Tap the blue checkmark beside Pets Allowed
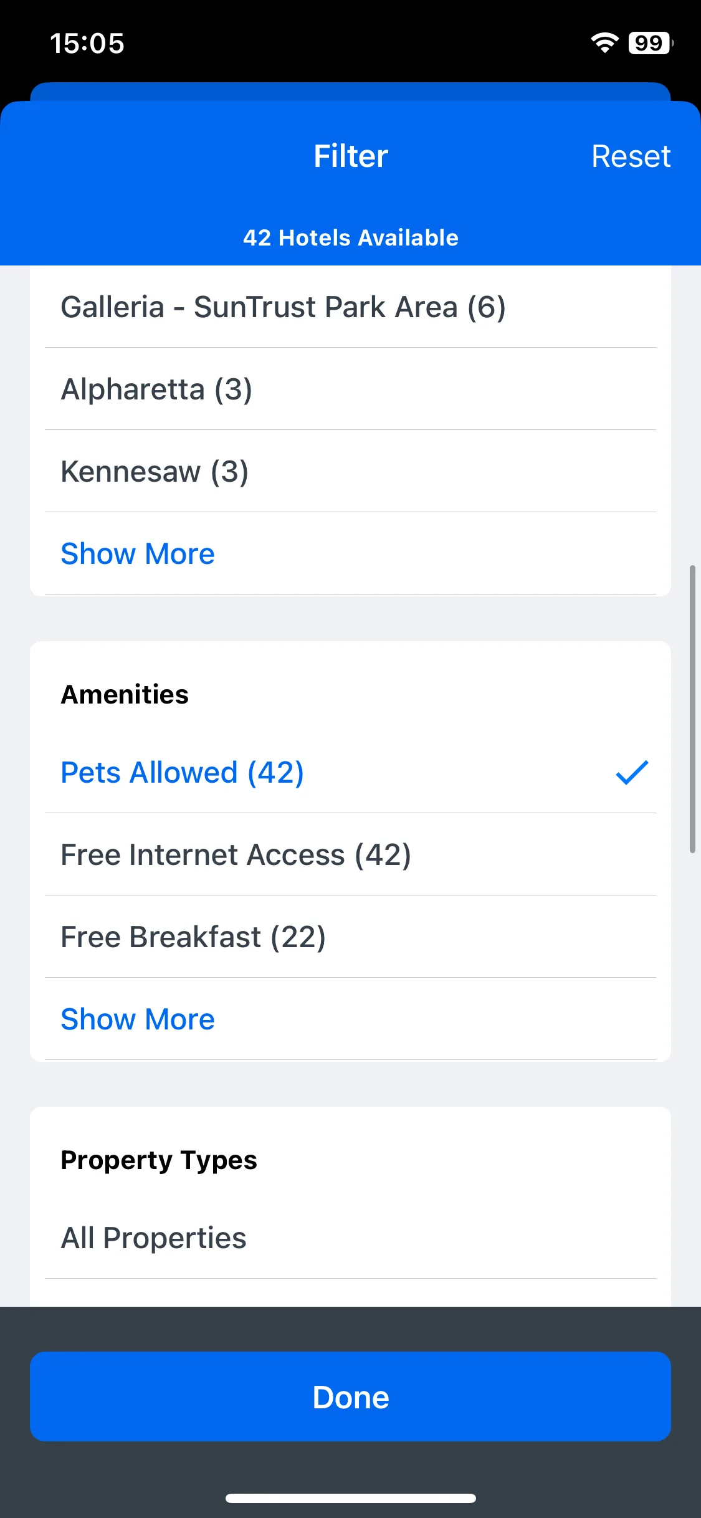 pos(632,772)
